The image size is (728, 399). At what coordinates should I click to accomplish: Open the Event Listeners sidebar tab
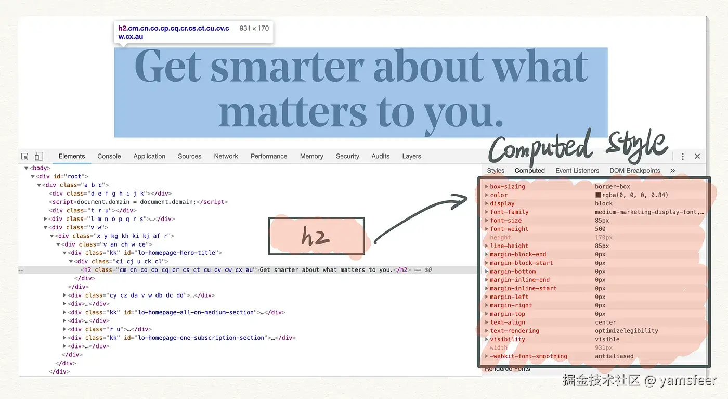click(577, 170)
